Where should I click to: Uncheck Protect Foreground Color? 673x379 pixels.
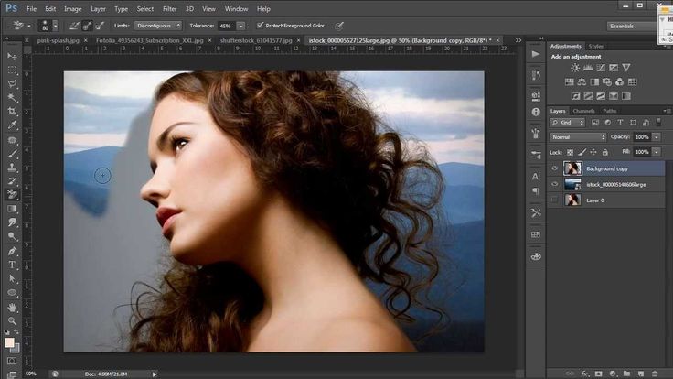[261, 26]
